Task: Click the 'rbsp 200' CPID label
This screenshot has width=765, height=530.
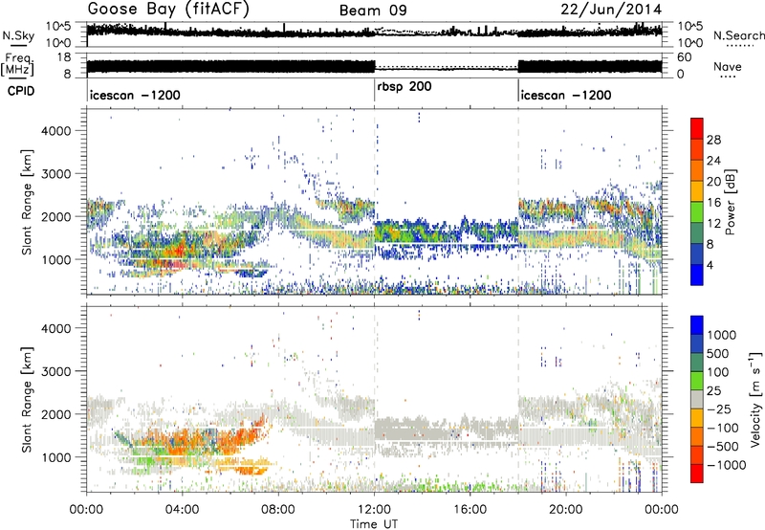Action: click(x=404, y=87)
